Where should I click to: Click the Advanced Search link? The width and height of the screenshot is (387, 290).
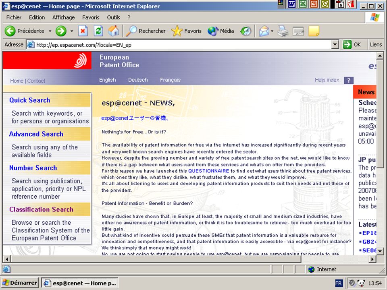(36, 134)
